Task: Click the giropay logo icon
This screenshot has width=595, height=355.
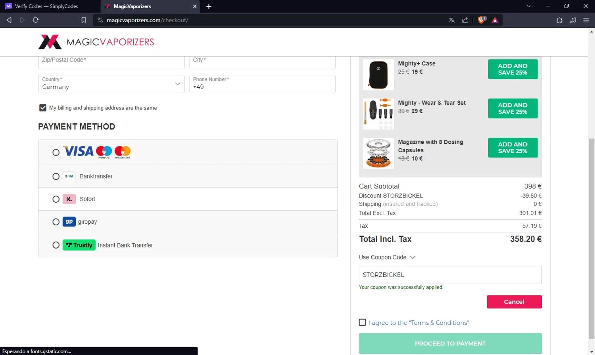Action: tap(69, 221)
